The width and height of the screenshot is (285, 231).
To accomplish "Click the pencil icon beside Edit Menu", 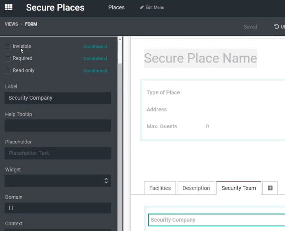I will pos(142,7).
